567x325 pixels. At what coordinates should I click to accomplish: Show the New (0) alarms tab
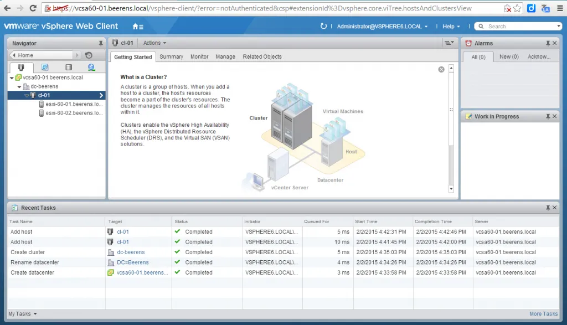click(x=509, y=57)
